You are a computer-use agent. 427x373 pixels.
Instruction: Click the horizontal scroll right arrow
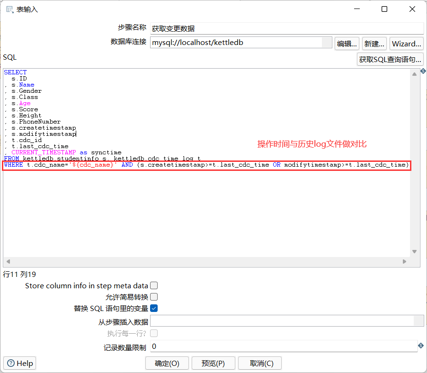pyautogui.click(x=405, y=261)
